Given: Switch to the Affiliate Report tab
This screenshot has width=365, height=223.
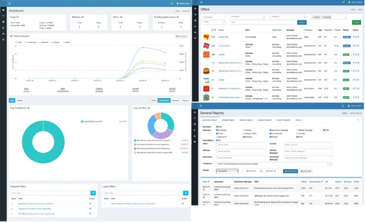Looking at the screenshot, I should tap(228, 120).
